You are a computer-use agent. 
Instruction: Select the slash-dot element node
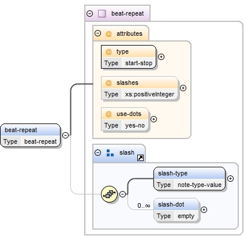point(176,210)
